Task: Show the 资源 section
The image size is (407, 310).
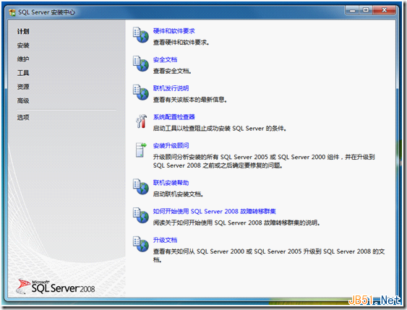Action: click(x=23, y=87)
